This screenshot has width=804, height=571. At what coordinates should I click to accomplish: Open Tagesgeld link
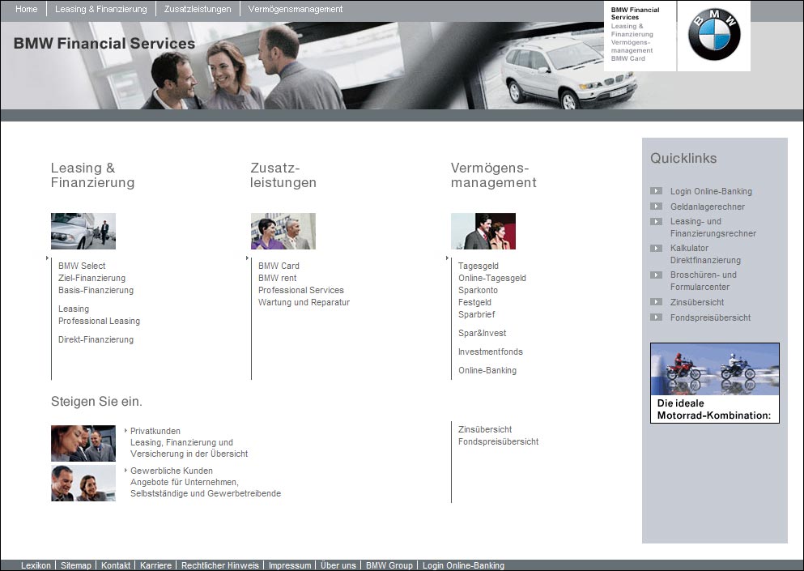pyautogui.click(x=479, y=266)
